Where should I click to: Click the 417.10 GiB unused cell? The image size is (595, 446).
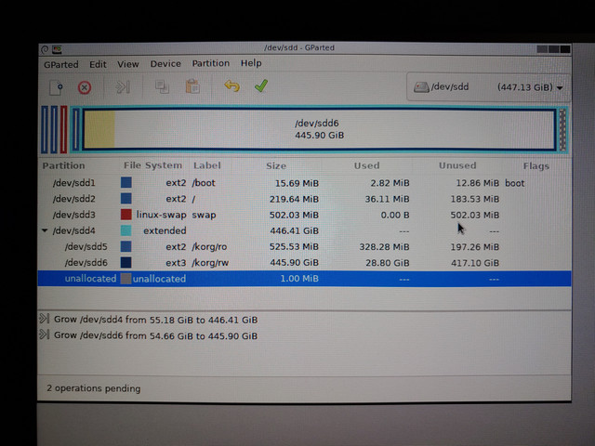475,263
